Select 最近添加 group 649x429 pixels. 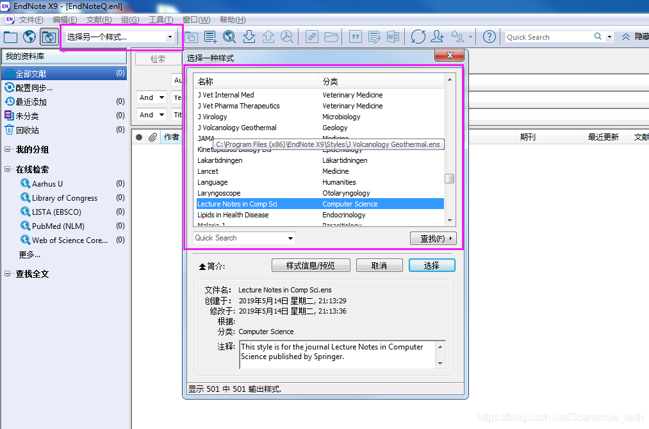[64, 102]
